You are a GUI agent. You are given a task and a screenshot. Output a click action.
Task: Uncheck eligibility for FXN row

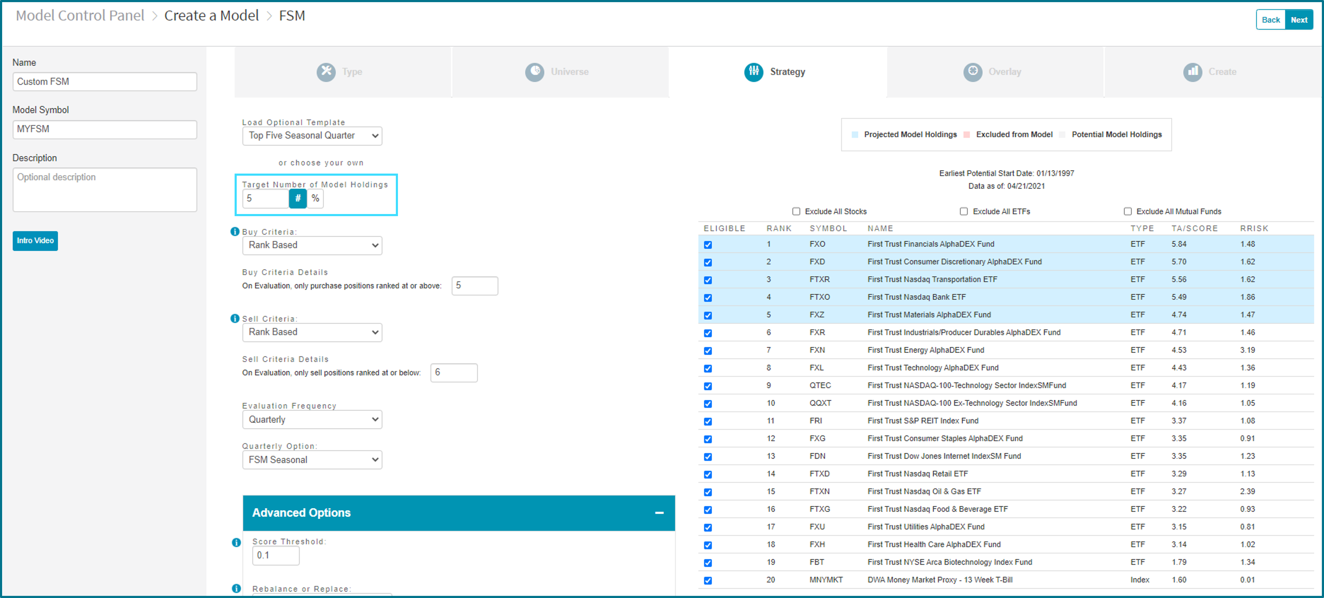(708, 351)
